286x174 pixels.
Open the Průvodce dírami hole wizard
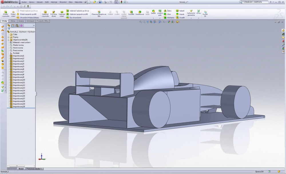[54, 14]
